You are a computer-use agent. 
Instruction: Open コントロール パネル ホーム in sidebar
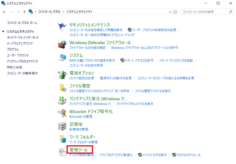[x=22, y=23]
